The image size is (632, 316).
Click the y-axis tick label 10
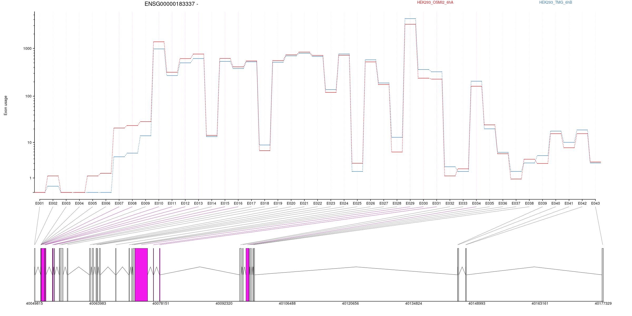point(29,143)
